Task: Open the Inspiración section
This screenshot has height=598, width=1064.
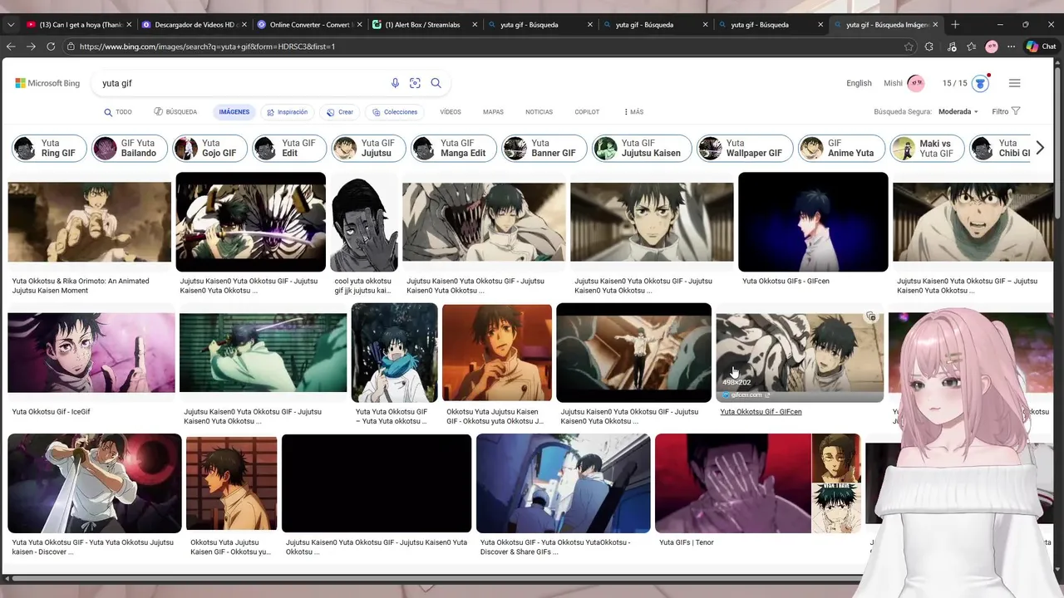Action: [287, 112]
